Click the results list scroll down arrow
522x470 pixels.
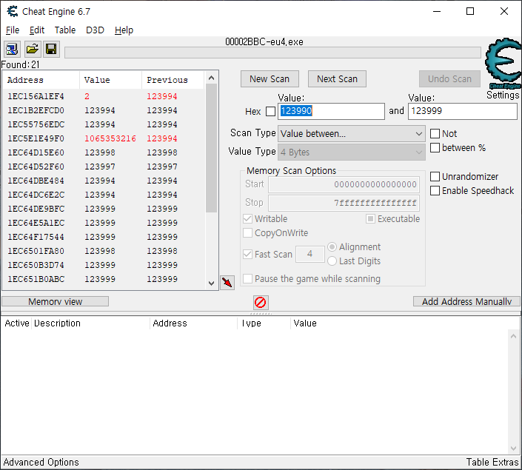[x=211, y=283]
